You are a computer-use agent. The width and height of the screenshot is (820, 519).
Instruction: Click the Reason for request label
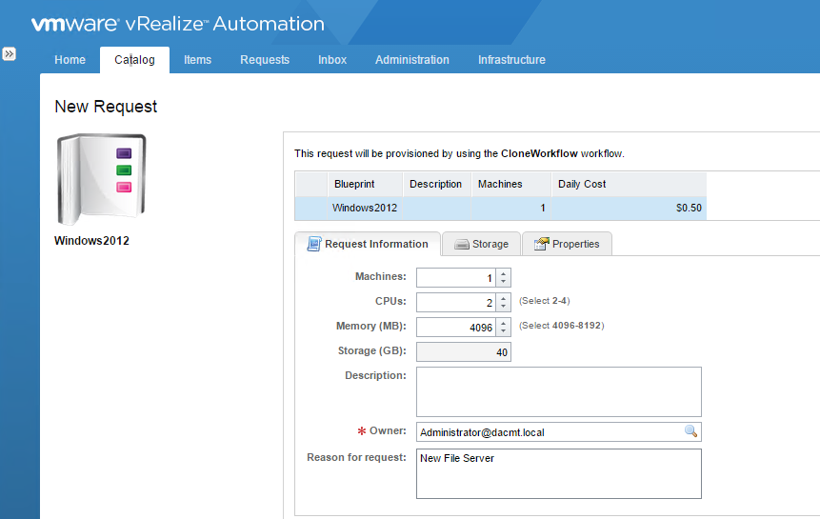(356, 457)
